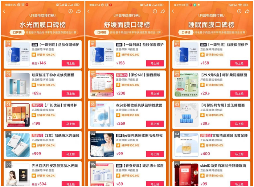Tap 马上抢 for ¥29.9 呵护柔润睡眠面膜
Image resolution: width=254 pixels, height=187 pixels.
(239, 93)
